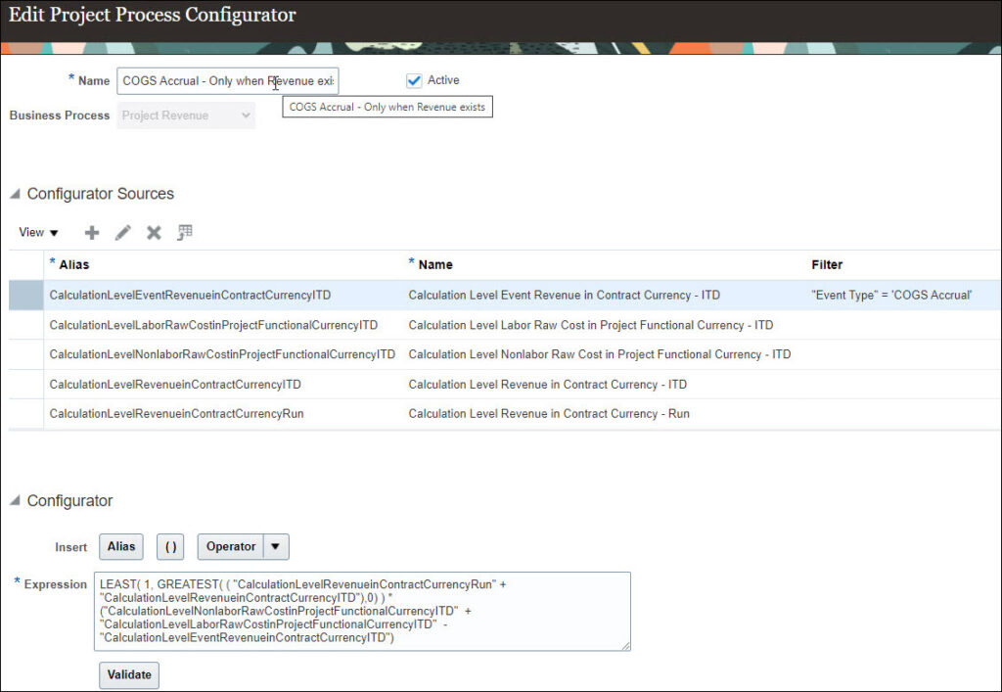Click the Operator button
Viewport: 1002px width, 692px height.
[231, 547]
